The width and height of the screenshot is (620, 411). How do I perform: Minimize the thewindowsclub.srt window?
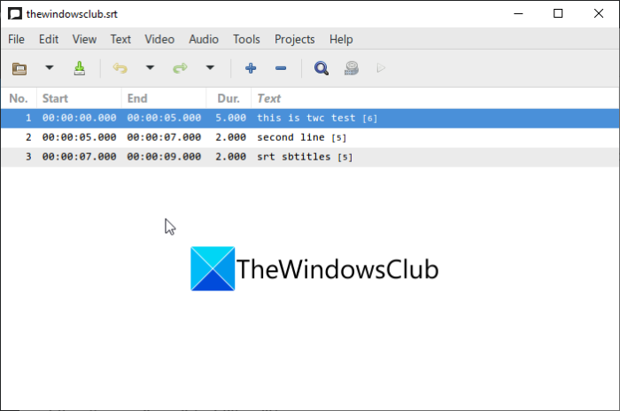tap(518, 14)
